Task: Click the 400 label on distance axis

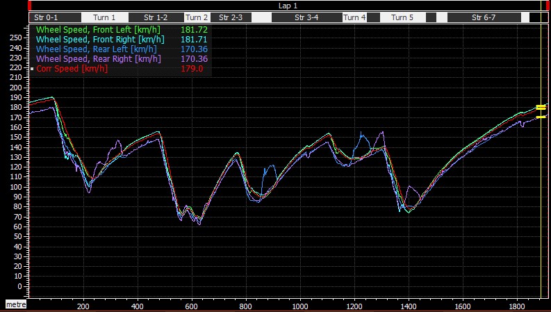Action: pyautogui.click(x=138, y=306)
